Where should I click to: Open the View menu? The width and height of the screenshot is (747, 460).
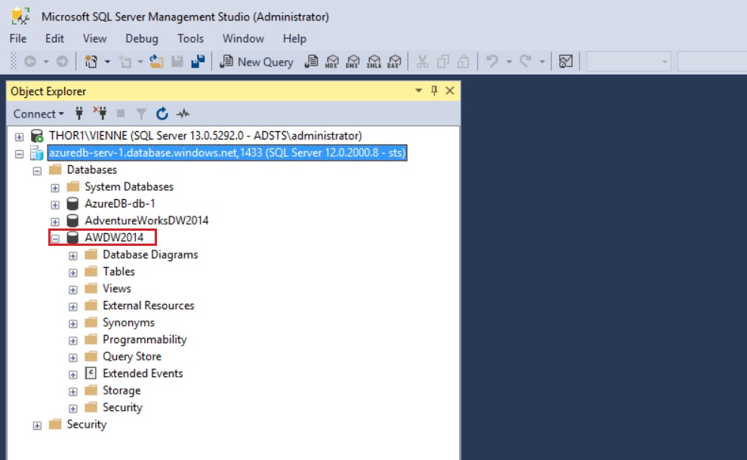pyautogui.click(x=94, y=38)
